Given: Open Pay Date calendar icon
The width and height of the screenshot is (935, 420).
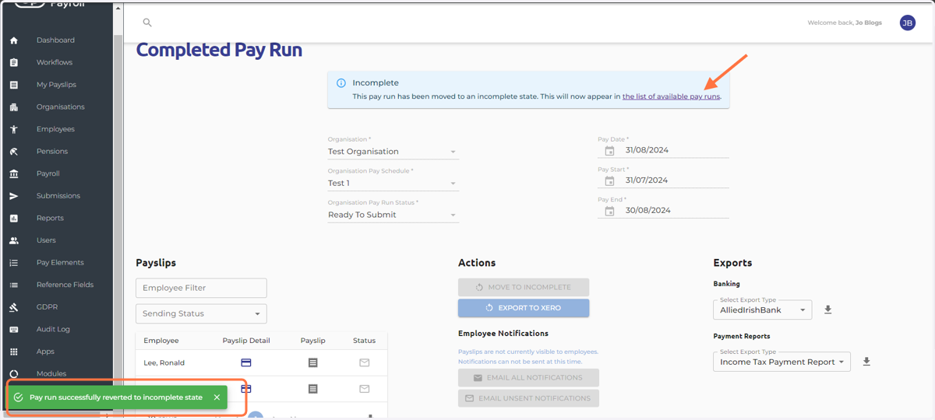Looking at the screenshot, I should pyautogui.click(x=609, y=151).
